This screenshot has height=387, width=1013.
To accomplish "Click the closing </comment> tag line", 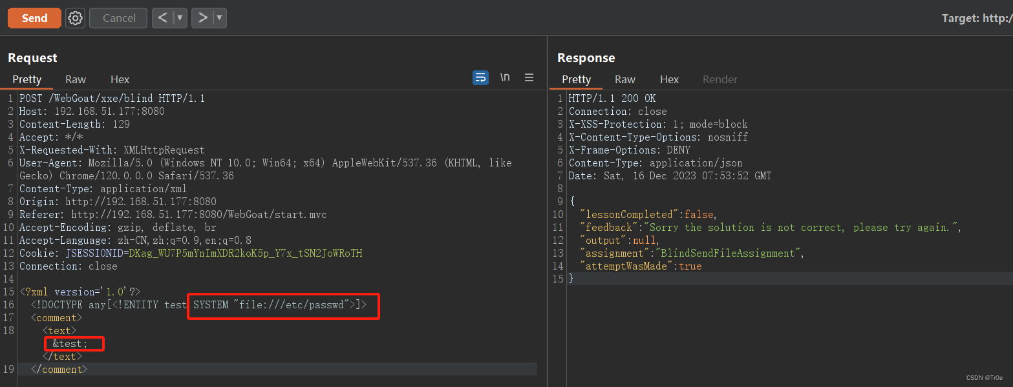I will tap(59, 370).
